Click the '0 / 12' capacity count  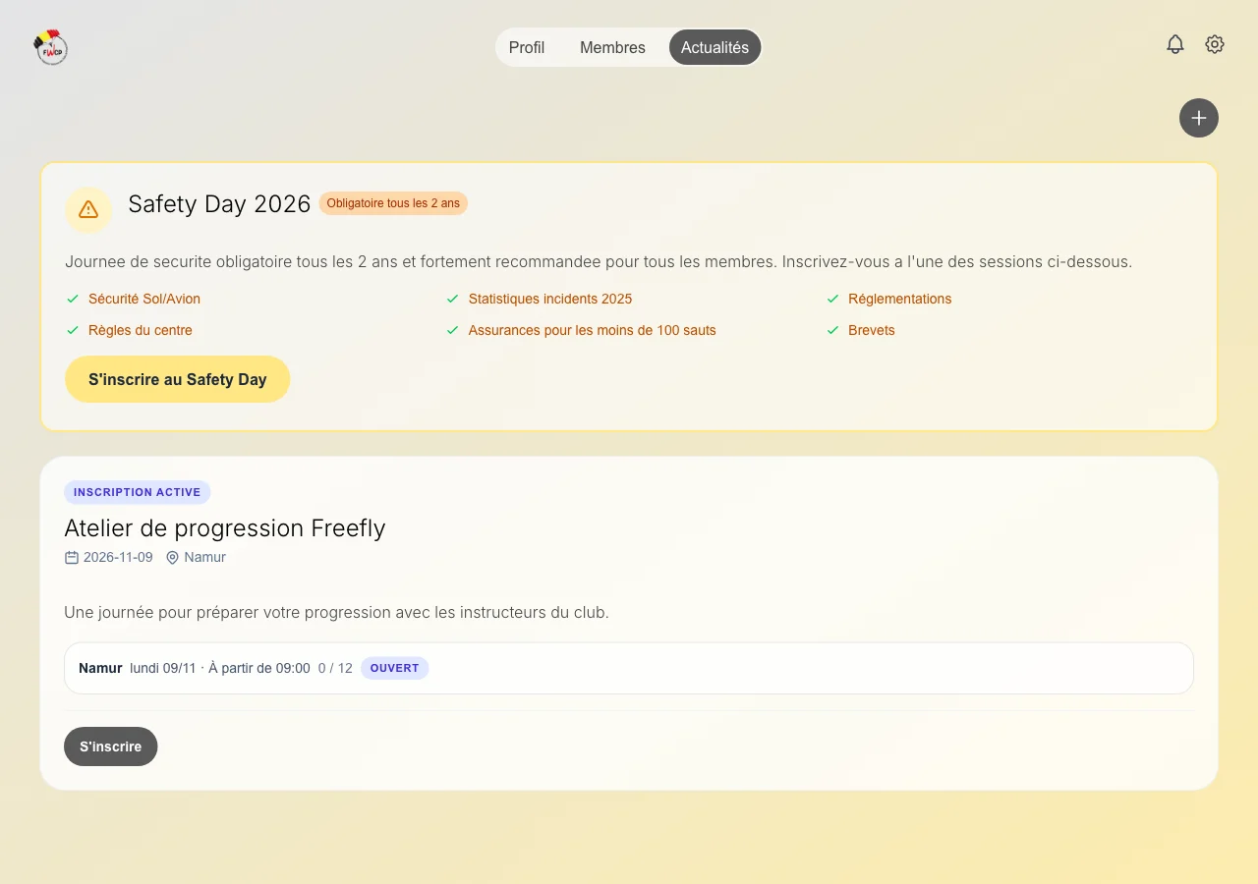(335, 668)
